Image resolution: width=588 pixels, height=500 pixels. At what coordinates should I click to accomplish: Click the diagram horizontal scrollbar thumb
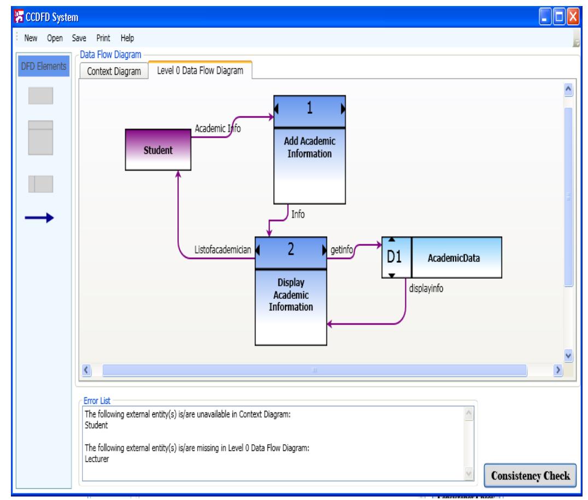coord(315,370)
